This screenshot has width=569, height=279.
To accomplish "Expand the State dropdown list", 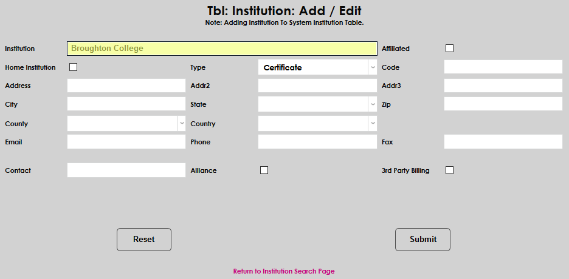I will (x=317, y=104).
